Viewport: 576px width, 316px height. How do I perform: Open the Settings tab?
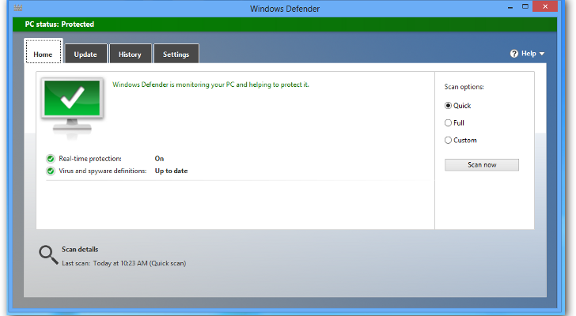(x=176, y=54)
